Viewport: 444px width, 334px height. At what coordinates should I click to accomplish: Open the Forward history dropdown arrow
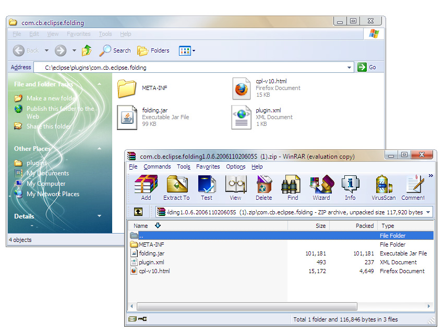coord(74,50)
